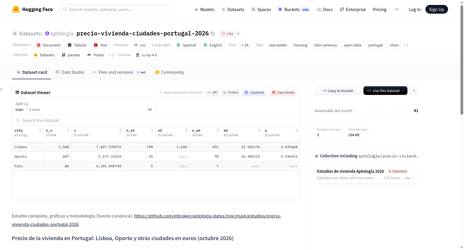Focus the search models, datasets, users field
The image size is (464, 250).
pos(115,9)
